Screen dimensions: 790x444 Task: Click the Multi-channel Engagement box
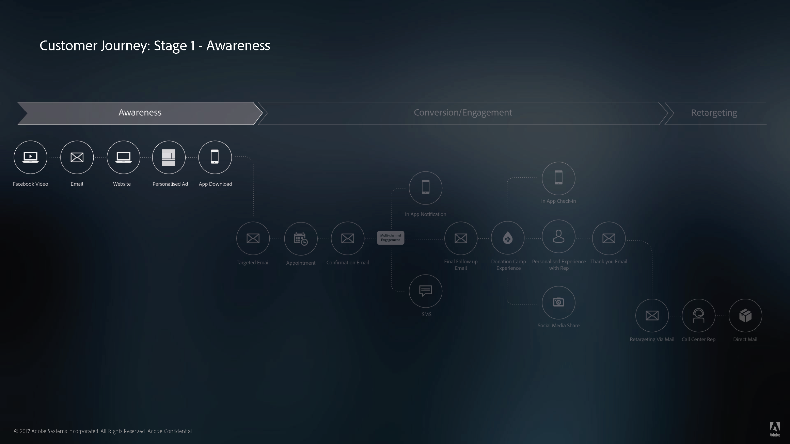pos(391,238)
